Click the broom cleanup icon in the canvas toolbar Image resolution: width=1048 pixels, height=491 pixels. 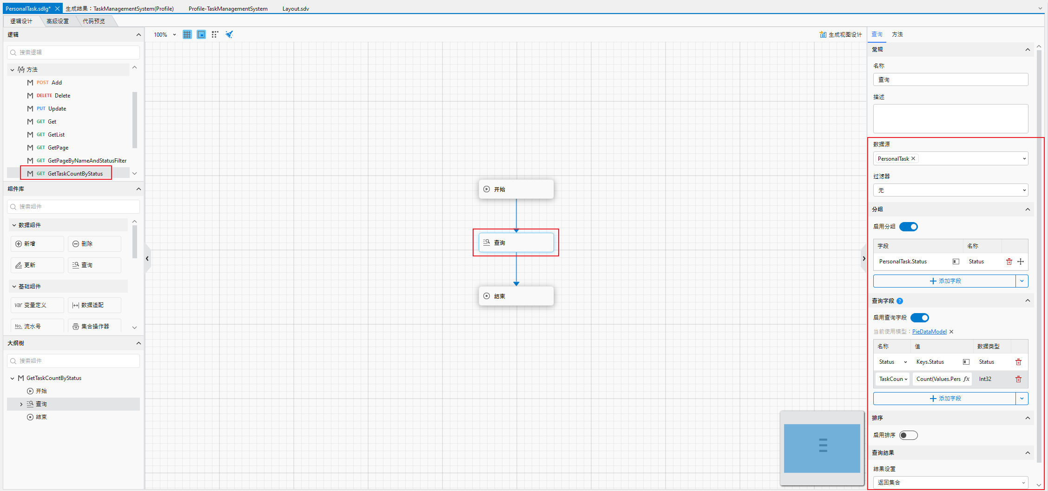pos(229,34)
